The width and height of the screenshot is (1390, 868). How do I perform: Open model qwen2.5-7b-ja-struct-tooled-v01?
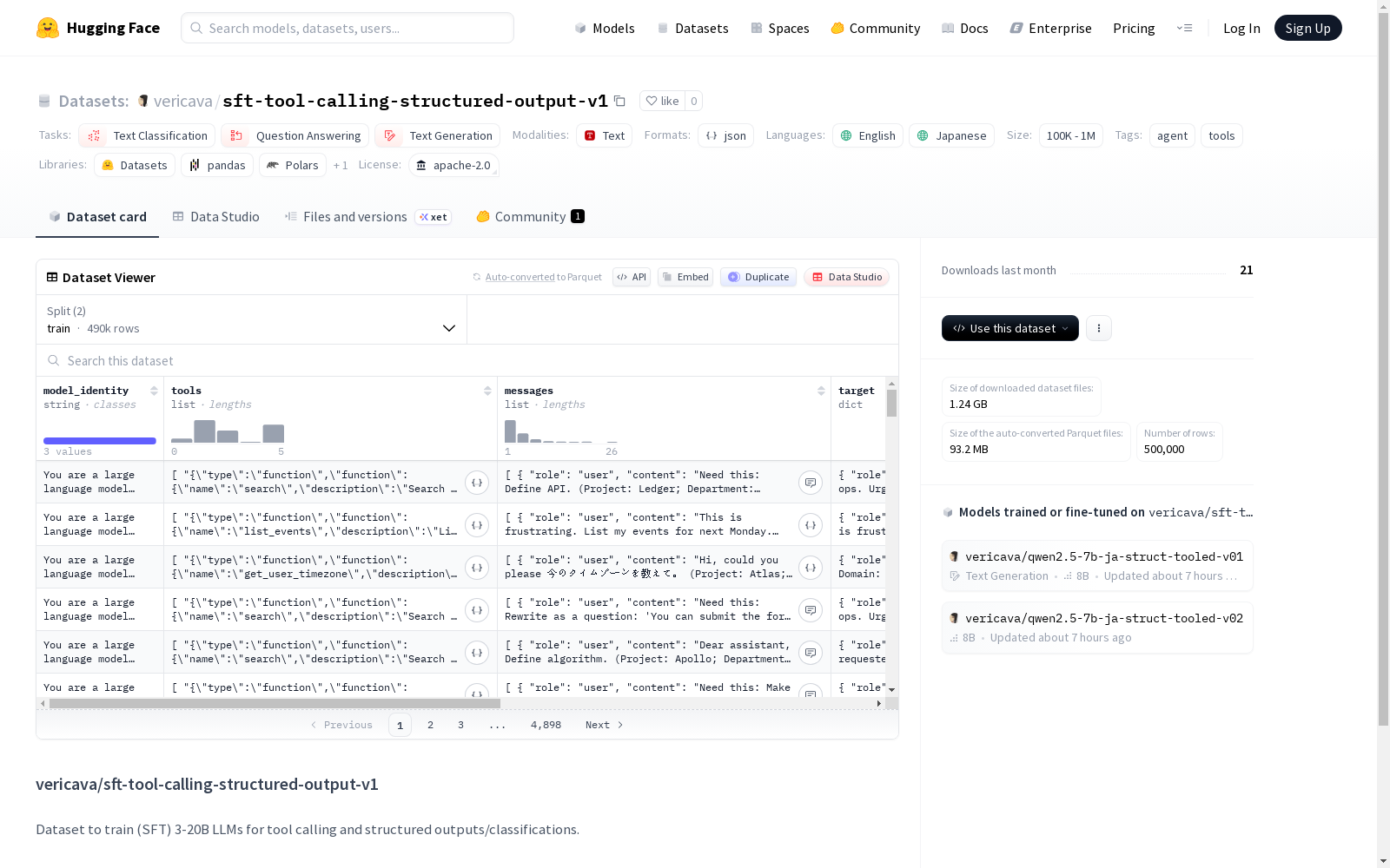coord(1097,565)
